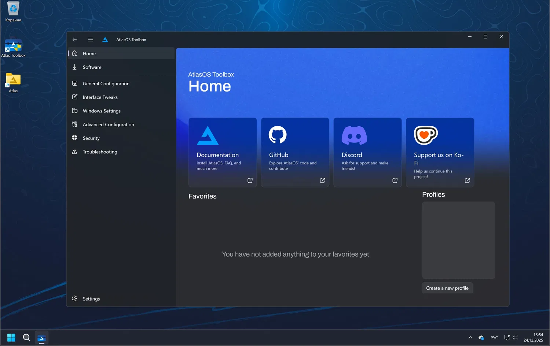550x346 pixels.
Task: Open the Windows Start menu
Action: click(x=11, y=338)
